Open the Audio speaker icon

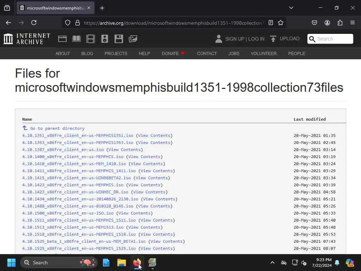tap(104, 39)
